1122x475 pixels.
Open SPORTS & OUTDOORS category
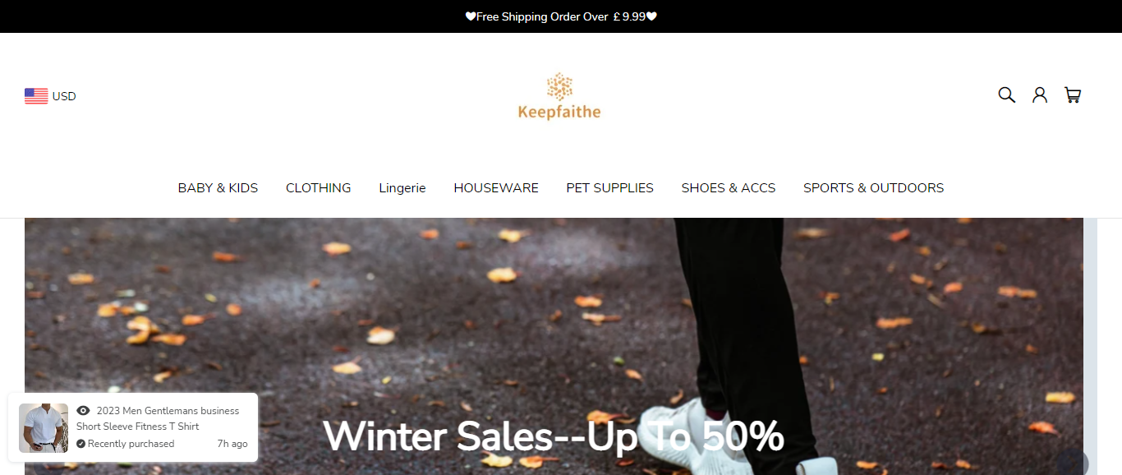click(x=873, y=188)
